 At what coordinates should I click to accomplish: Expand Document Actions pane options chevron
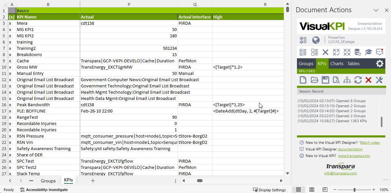[376, 10]
